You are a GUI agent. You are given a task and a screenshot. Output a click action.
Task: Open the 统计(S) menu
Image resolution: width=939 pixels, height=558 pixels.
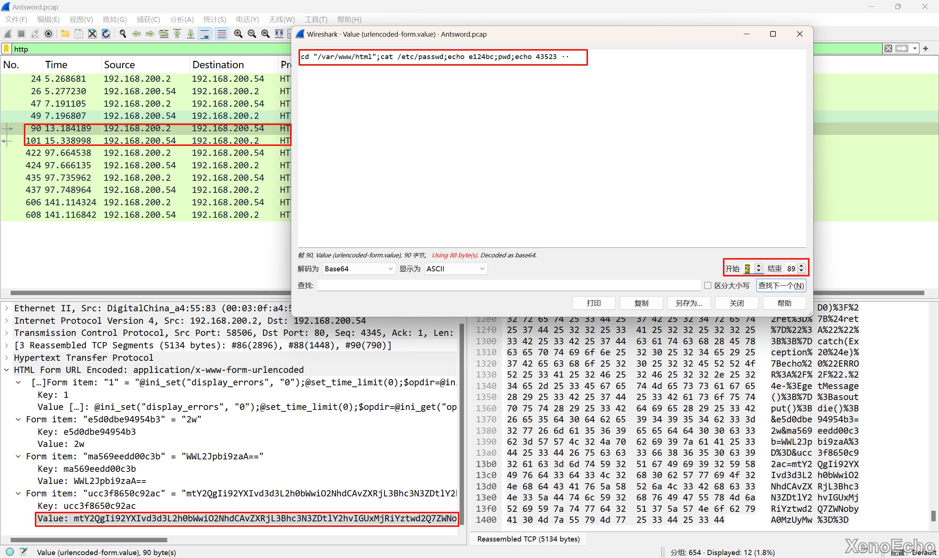coord(215,19)
